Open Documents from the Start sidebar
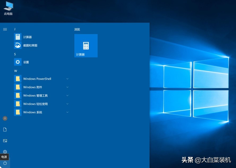Viewport: 236px width, 168px height. [5, 129]
